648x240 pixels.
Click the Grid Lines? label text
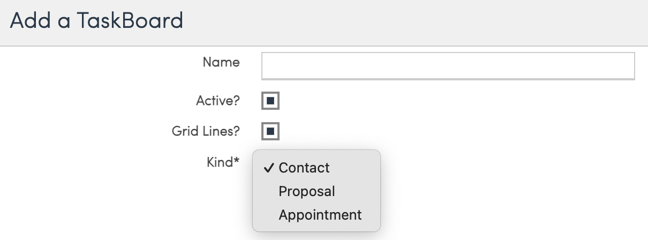(x=206, y=131)
